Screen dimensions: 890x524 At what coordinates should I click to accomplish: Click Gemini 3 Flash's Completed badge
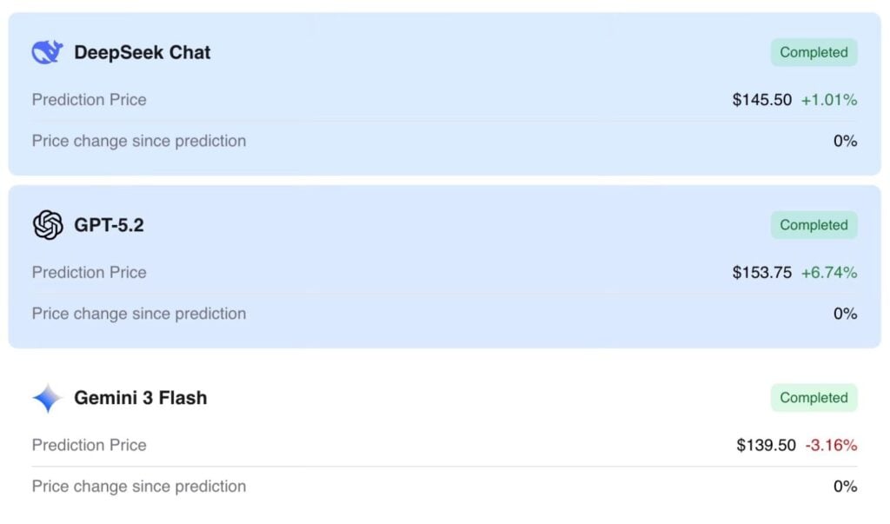point(814,397)
